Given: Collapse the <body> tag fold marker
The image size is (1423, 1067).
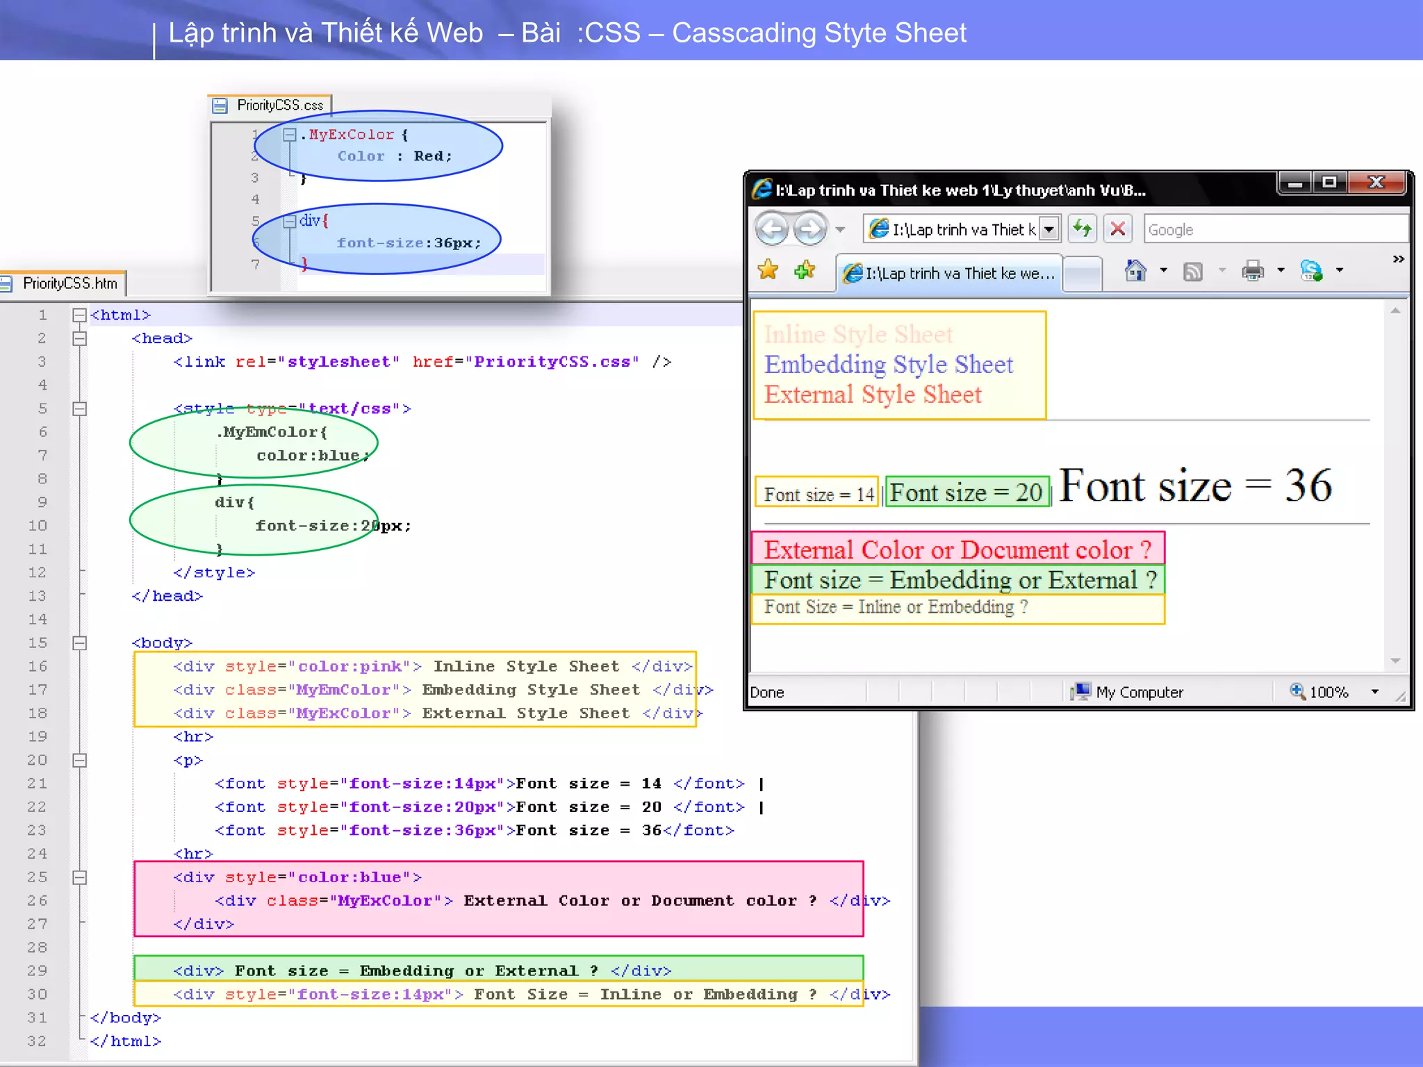Looking at the screenshot, I should (x=79, y=643).
